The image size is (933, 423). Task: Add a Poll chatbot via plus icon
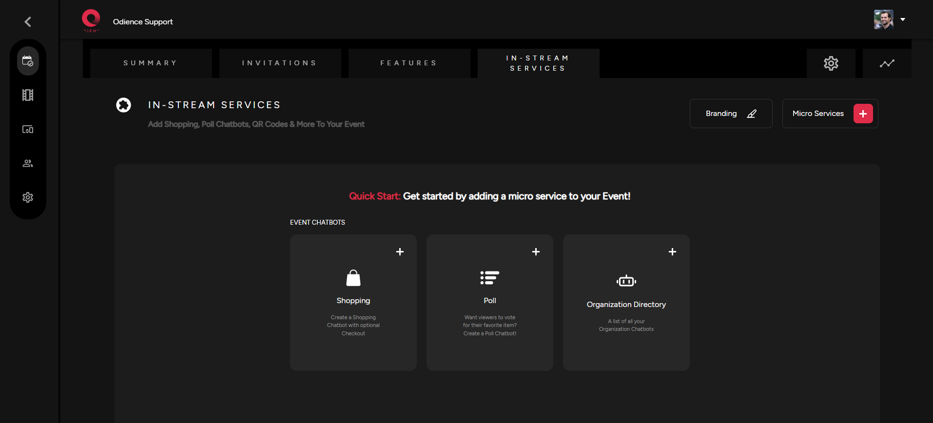[536, 251]
